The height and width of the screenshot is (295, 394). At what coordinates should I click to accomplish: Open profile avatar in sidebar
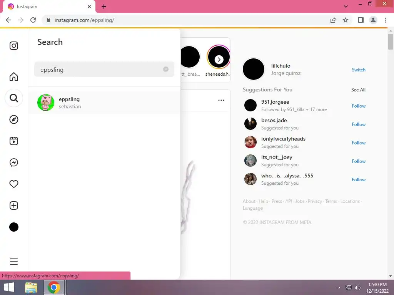14,227
